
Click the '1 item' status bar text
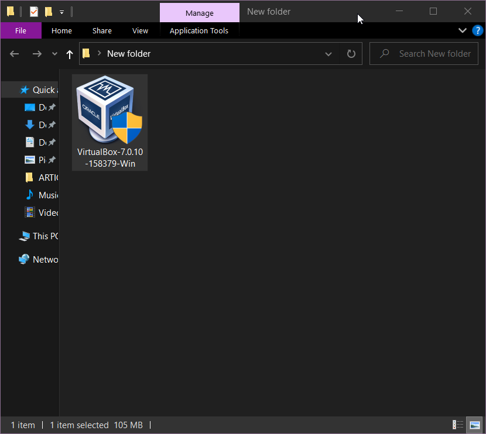click(x=23, y=425)
